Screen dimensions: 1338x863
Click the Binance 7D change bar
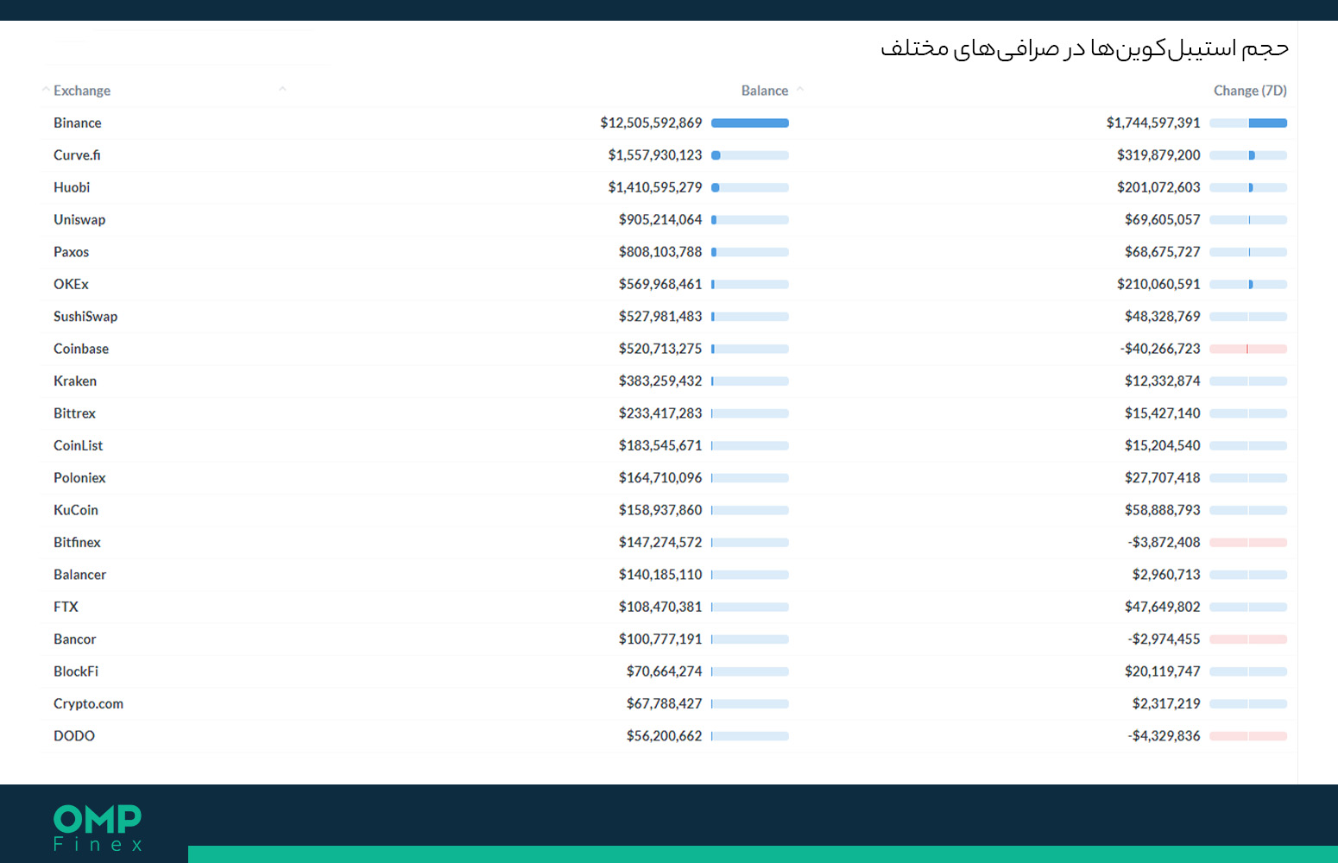[1248, 123]
